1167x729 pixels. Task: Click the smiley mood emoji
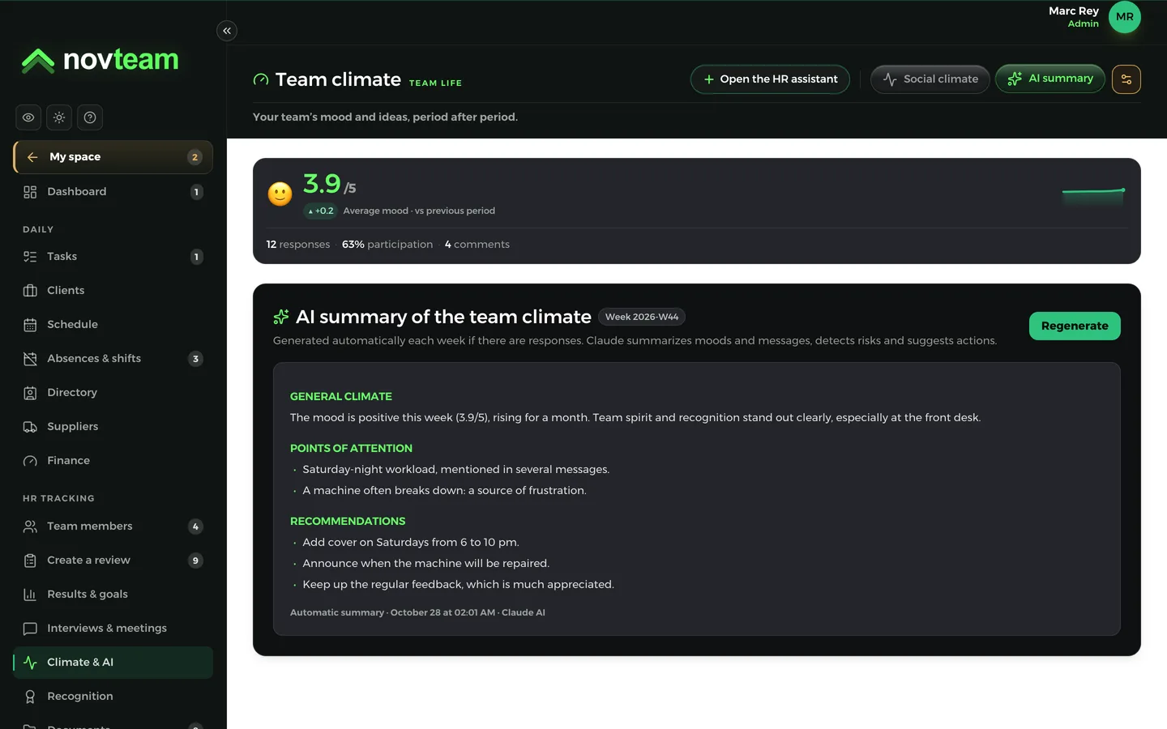point(280,194)
